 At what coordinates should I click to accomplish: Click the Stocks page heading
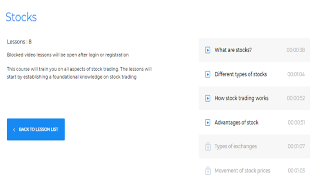tap(21, 17)
